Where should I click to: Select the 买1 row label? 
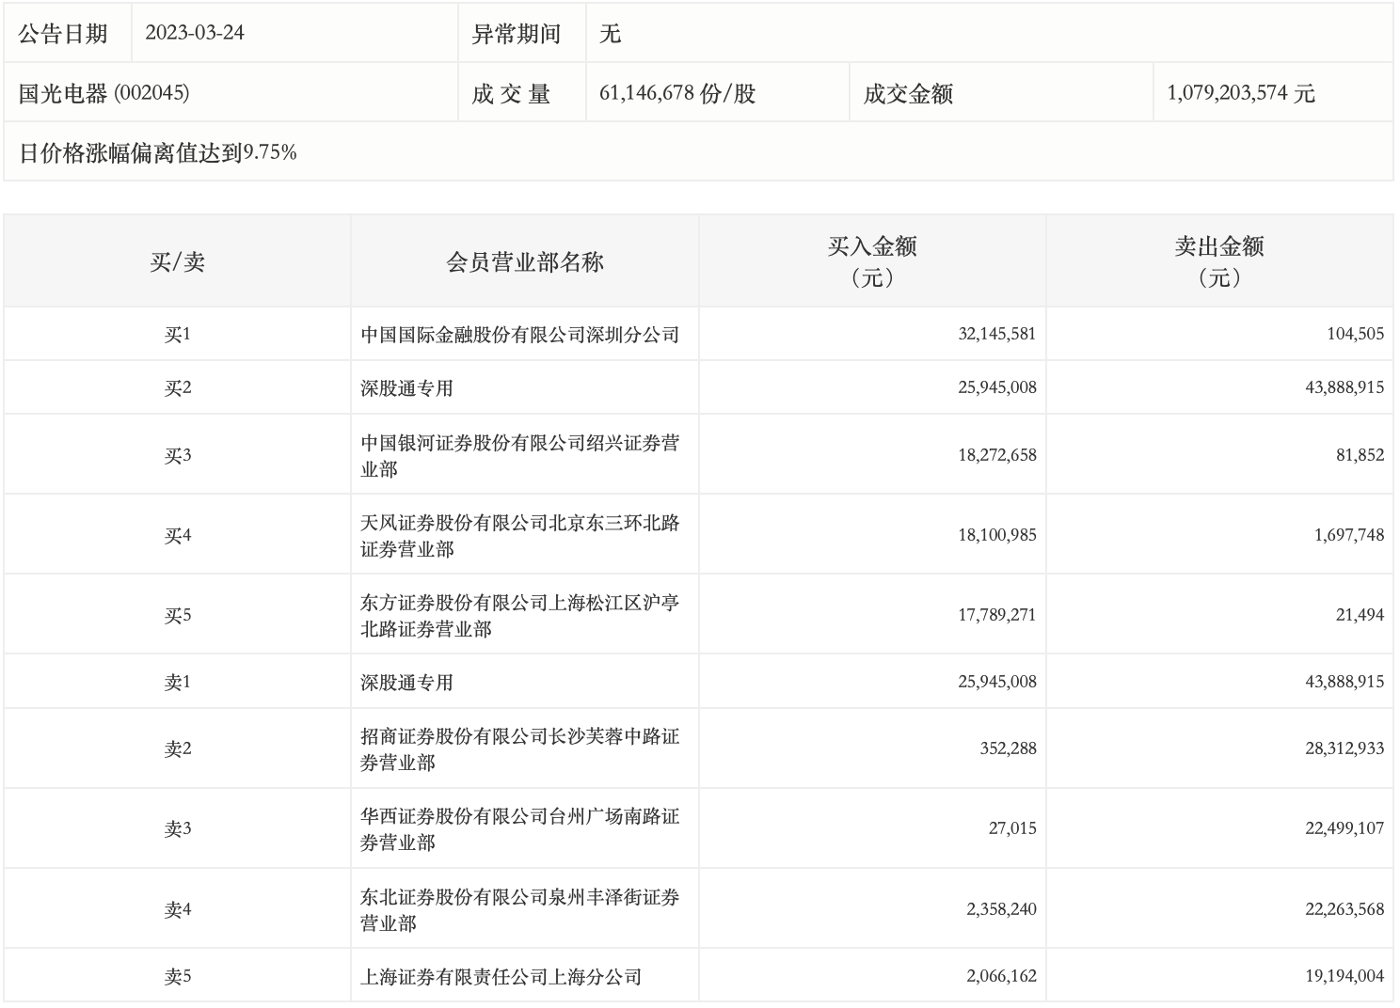[177, 334]
